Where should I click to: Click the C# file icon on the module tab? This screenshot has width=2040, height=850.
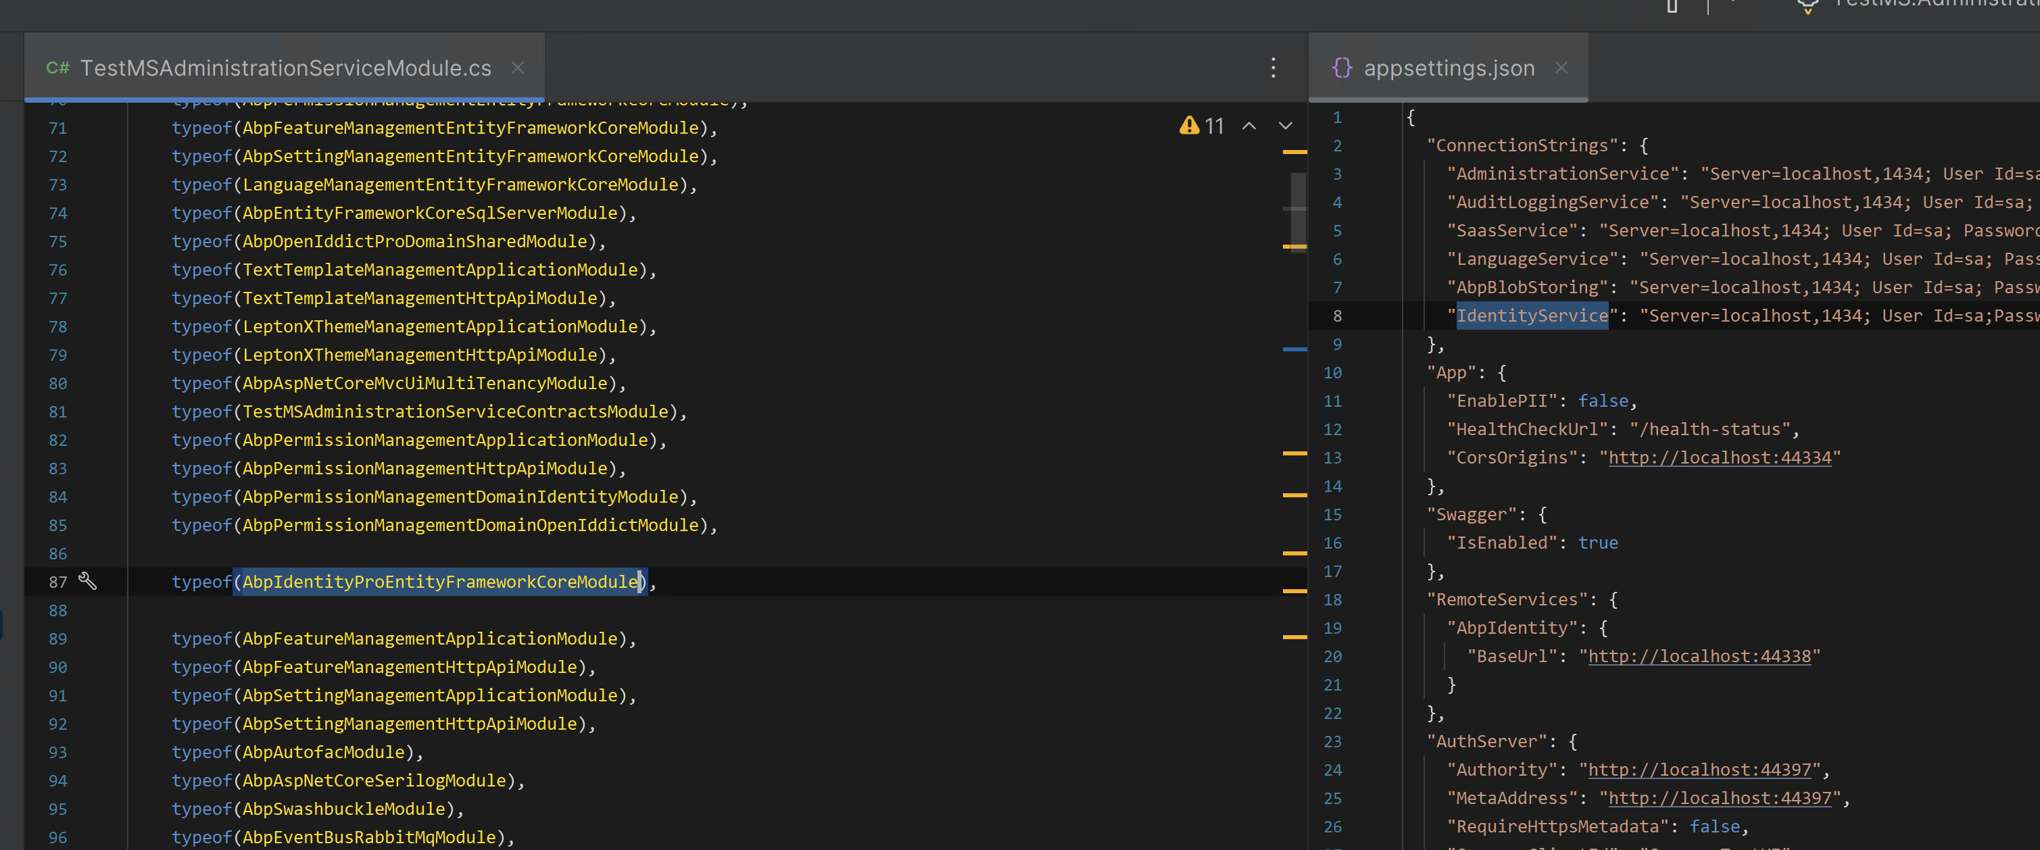(x=57, y=68)
